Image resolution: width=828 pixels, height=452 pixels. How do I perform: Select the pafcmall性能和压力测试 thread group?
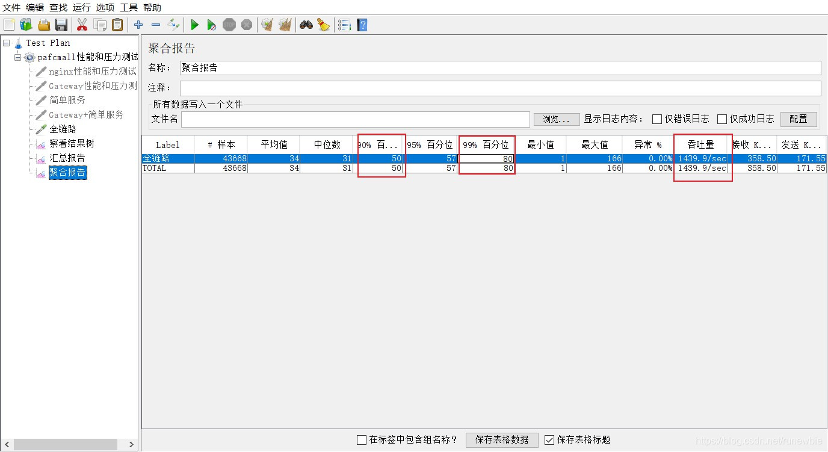88,57
